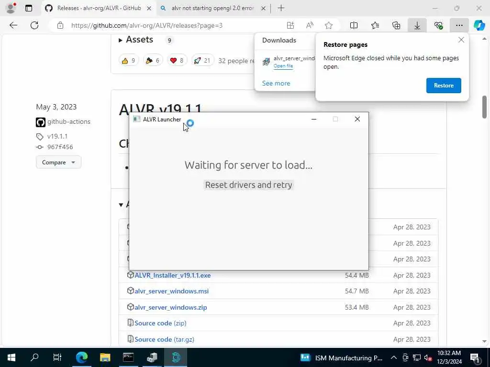This screenshot has width=490, height=367.
Task: Click the page vertical scrollbar thumb
Action: click(x=484, y=107)
